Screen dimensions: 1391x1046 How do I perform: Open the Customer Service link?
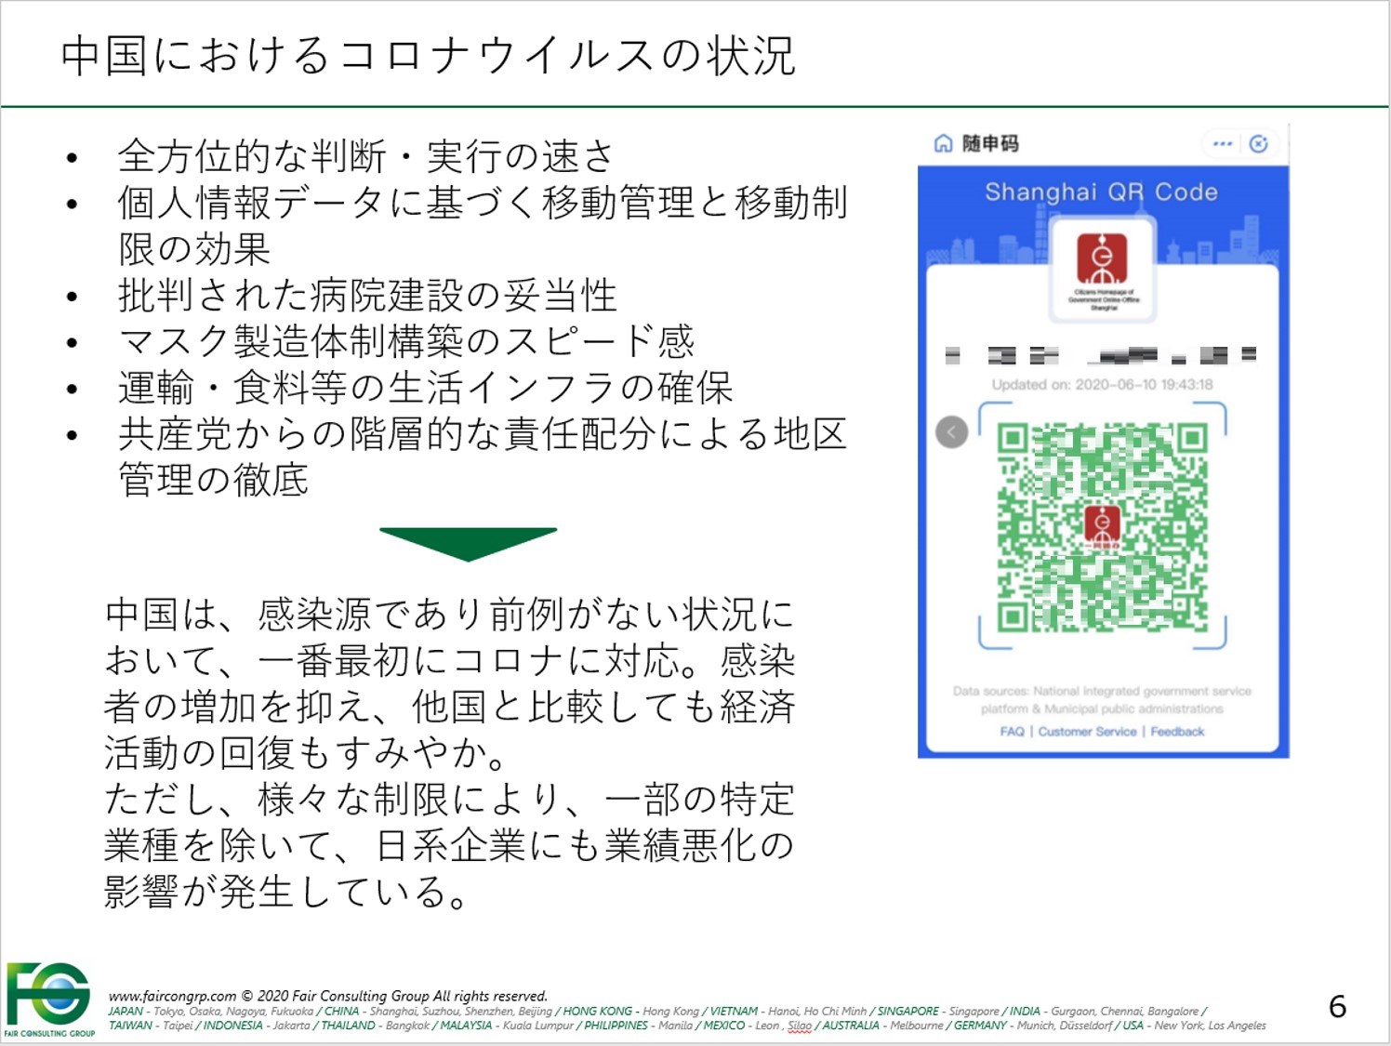pos(1087,732)
